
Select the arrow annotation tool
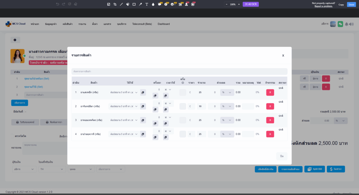pos(140,4)
